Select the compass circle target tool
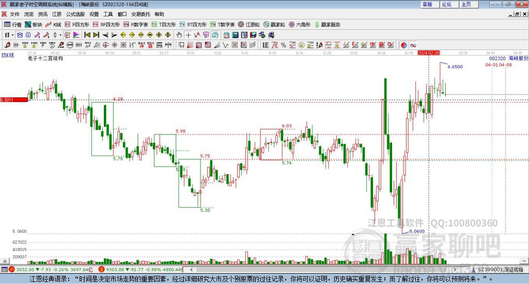The height and width of the screenshot is (284, 529). click(105, 45)
